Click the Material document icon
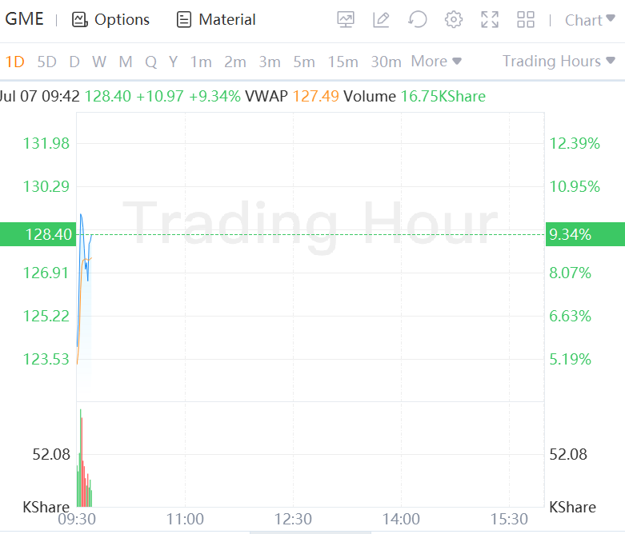The width and height of the screenshot is (625, 534). pos(184,20)
